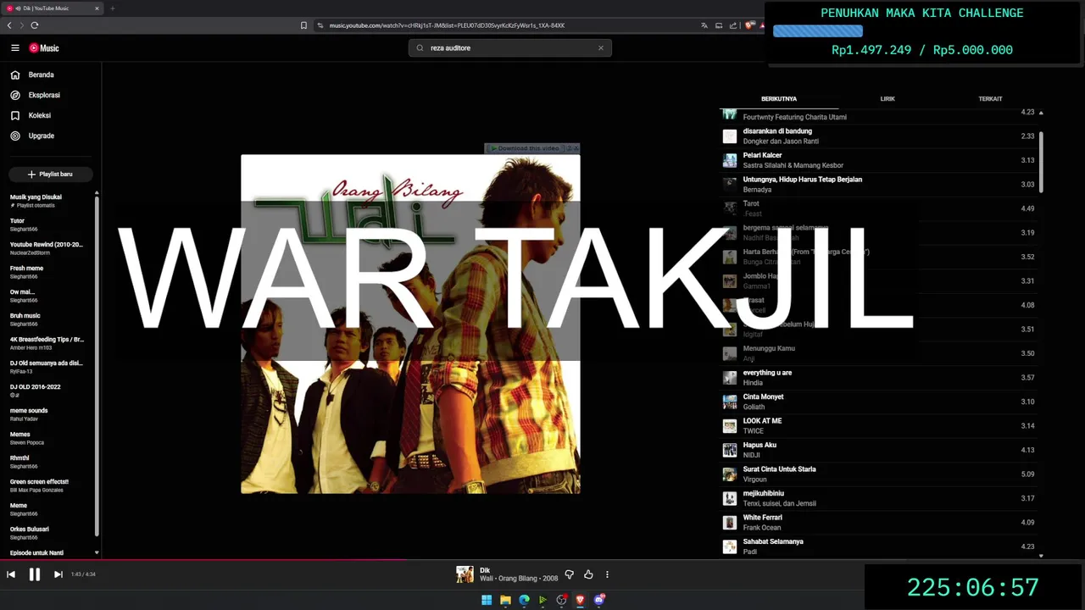1085x610 pixels.
Task: Click the Orang Bilang album cover
Action: click(x=410, y=324)
